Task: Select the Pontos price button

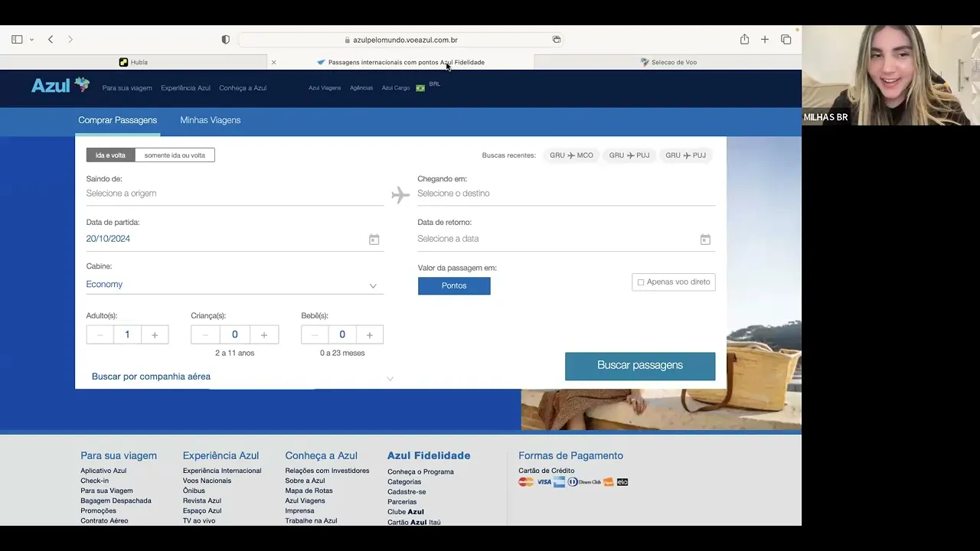Action: [x=454, y=285]
